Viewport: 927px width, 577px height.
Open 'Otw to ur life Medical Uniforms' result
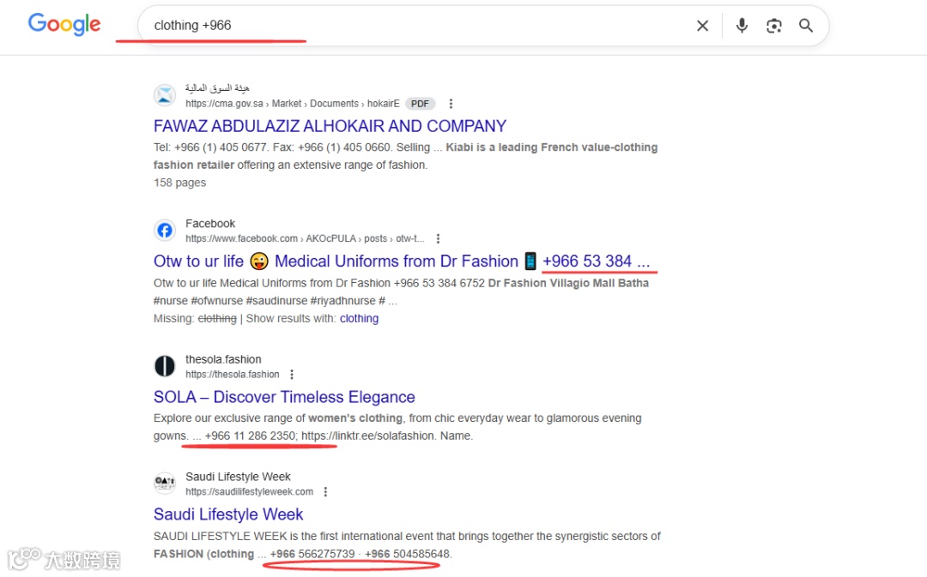pos(402,261)
